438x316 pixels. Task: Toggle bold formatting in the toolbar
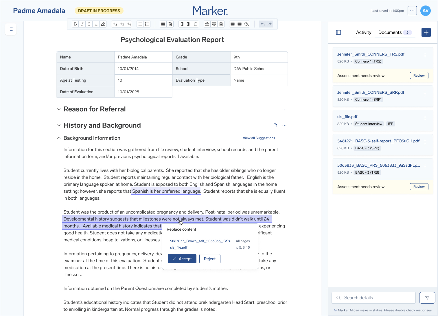click(x=75, y=24)
